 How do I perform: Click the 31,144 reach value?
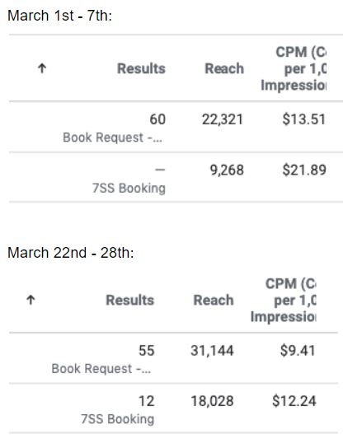212,351
